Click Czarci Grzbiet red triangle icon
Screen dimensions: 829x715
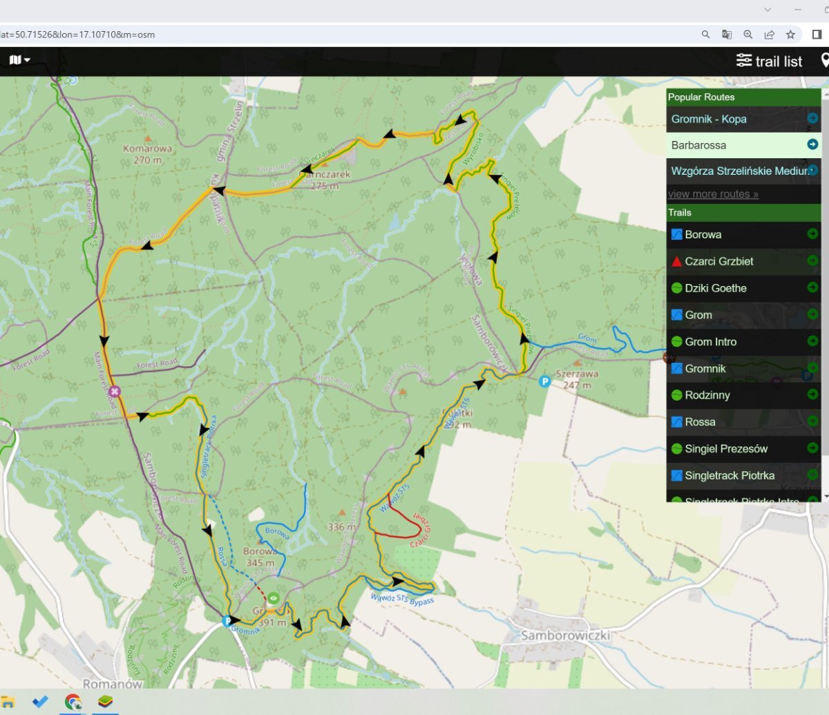(x=677, y=262)
